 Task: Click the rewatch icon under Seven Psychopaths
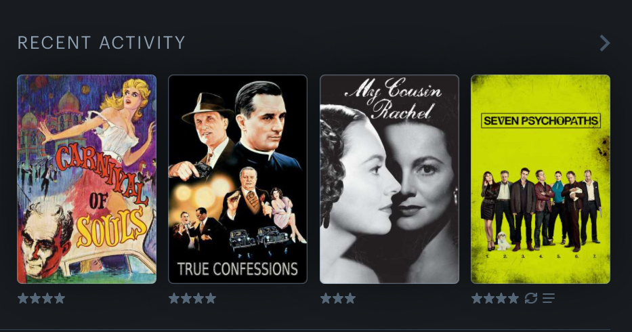click(x=531, y=298)
